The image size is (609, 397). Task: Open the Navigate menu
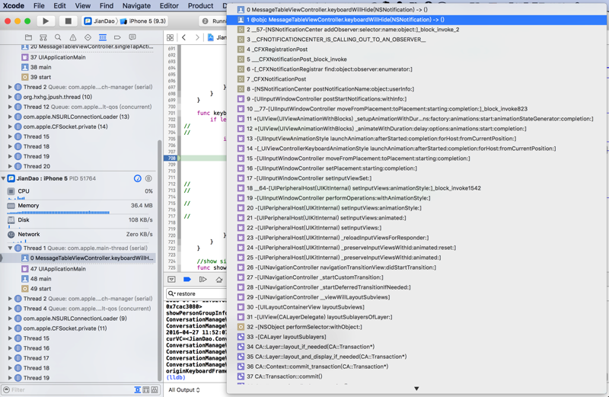click(136, 6)
